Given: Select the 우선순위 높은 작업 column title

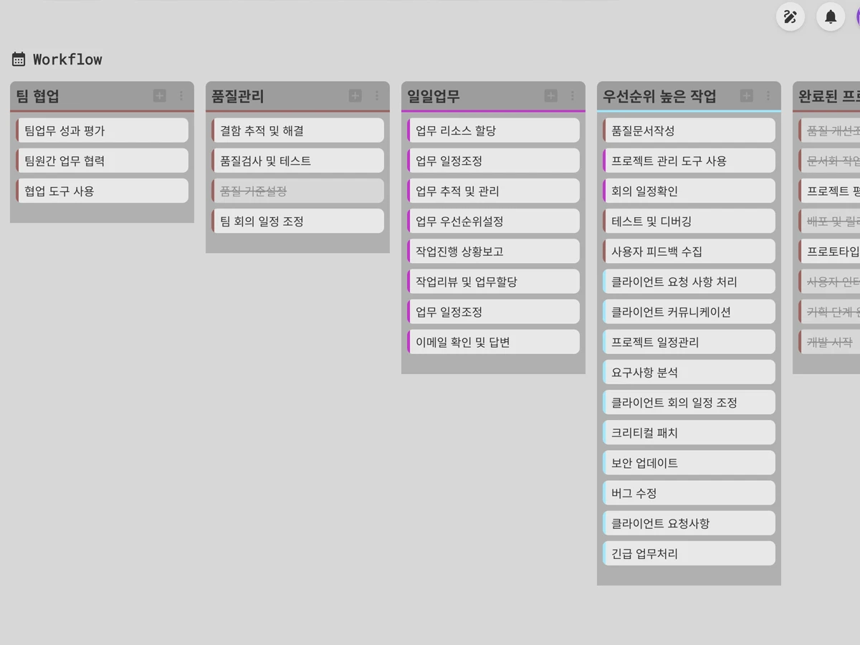Looking at the screenshot, I should [659, 96].
